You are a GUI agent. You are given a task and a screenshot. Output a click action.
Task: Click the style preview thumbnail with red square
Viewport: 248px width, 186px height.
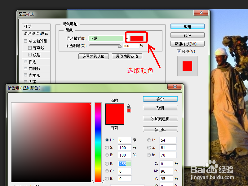[x=188, y=66]
